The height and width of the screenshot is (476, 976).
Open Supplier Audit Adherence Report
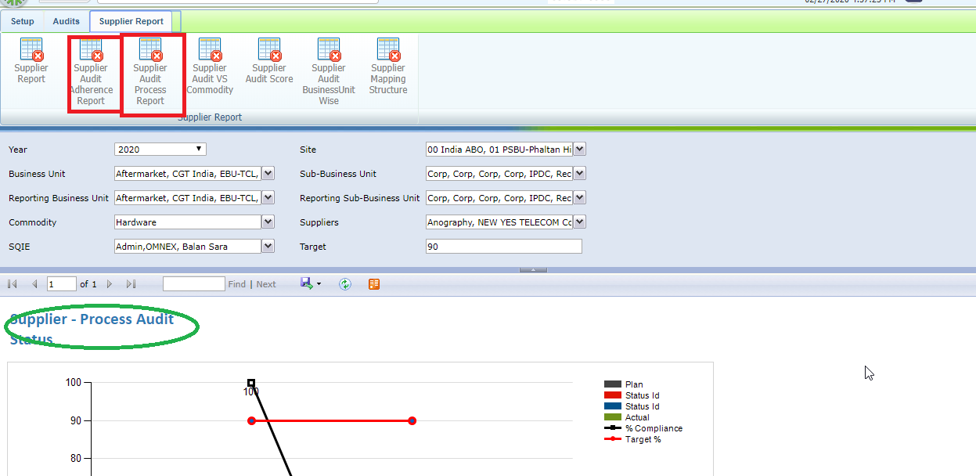91,72
